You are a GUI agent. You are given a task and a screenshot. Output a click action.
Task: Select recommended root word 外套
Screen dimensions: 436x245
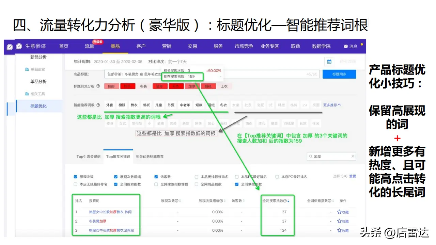pos(109,105)
